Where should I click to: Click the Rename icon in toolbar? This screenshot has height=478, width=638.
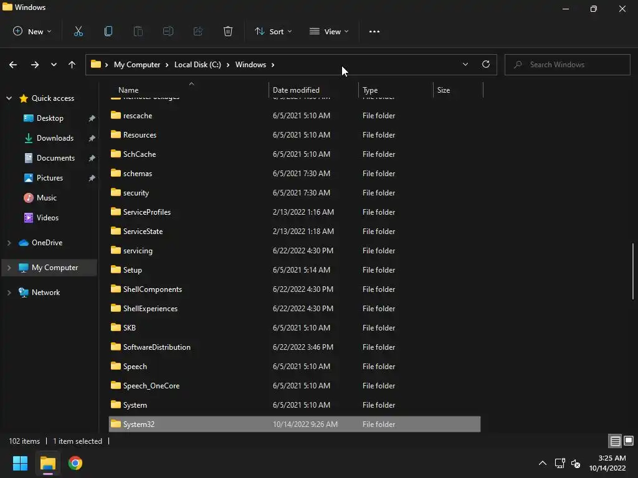click(168, 31)
